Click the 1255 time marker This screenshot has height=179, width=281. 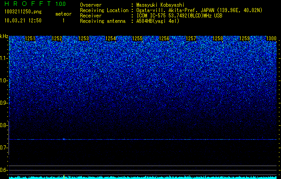point(137,38)
